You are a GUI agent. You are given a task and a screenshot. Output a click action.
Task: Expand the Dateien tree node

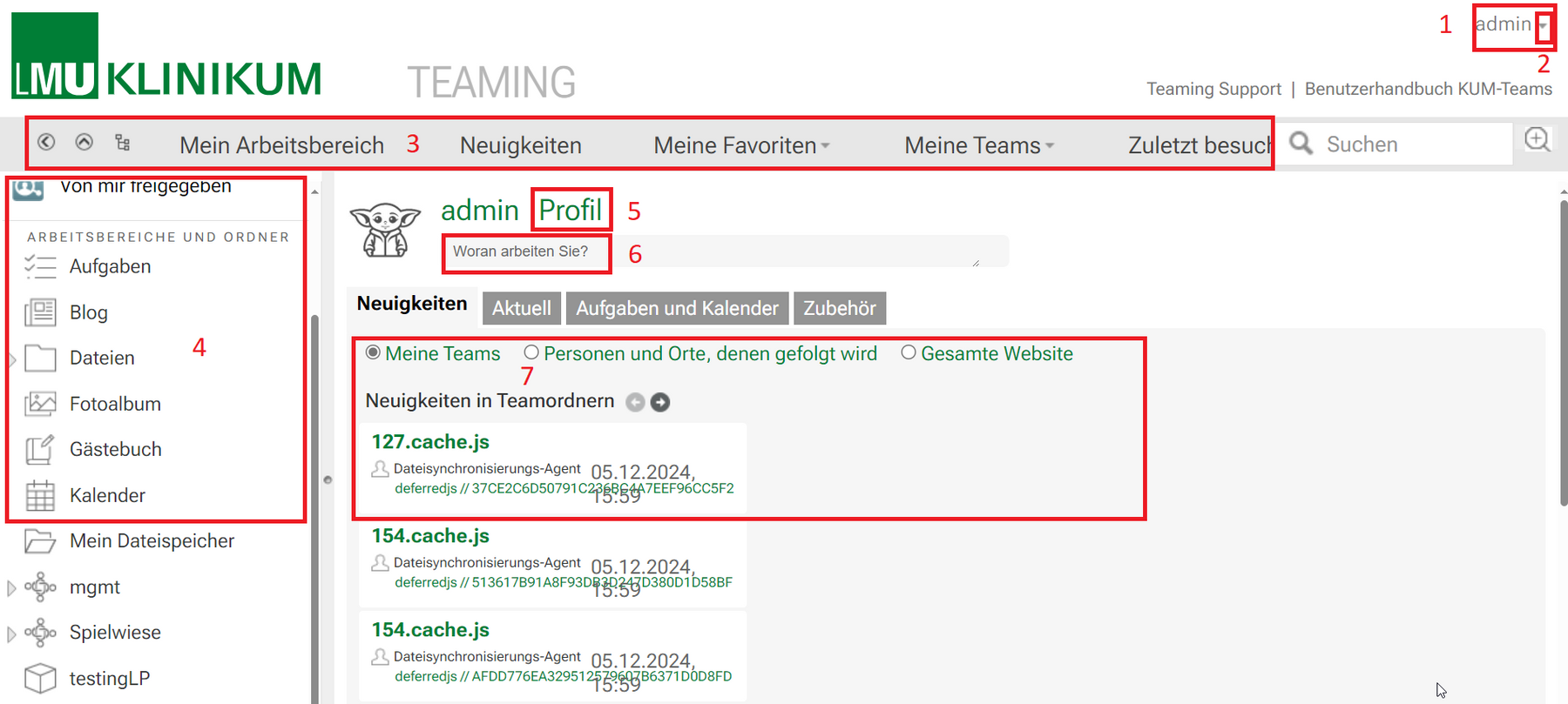pyautogui.click(x=12, y=359)
